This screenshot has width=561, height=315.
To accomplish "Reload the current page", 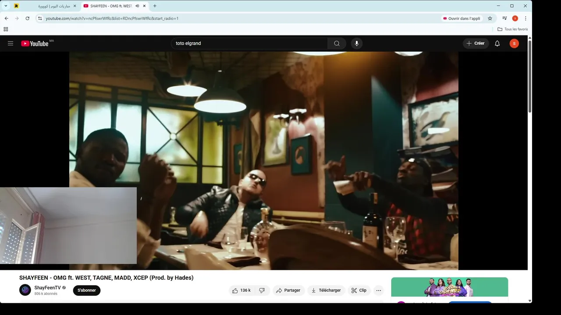I will pyautogui.click(x=27, y=18).
